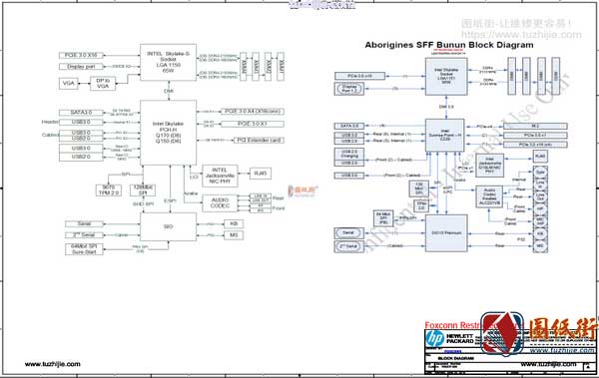The image size is (599, 378).
Task: Click the DP to VGA converter block
Action: [x=103, y=83]
